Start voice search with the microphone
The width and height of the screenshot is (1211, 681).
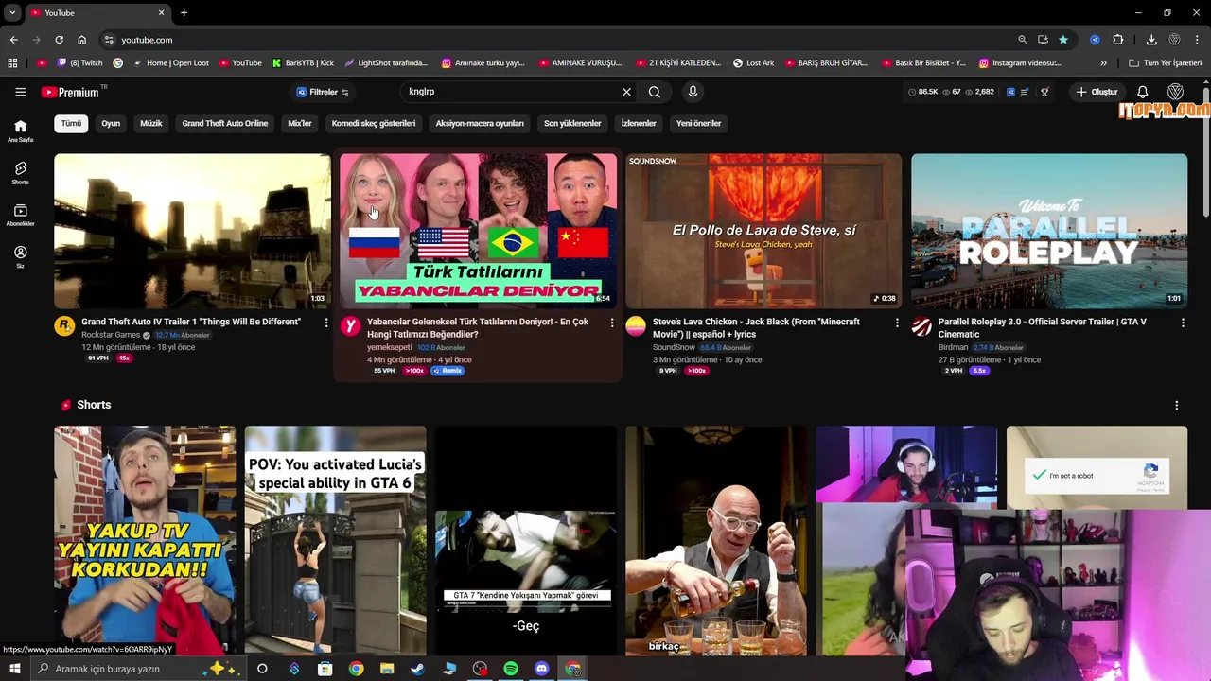693,92
